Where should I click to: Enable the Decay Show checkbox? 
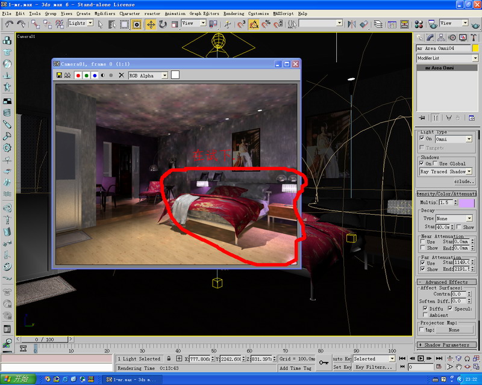[x=459, y=227]
